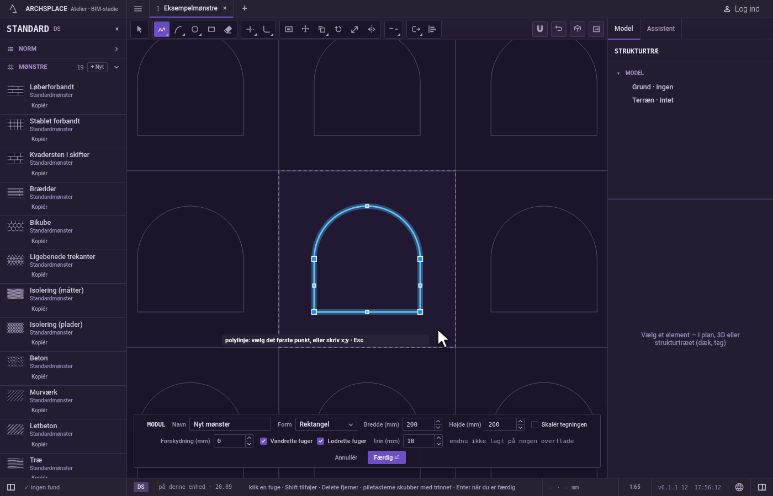Click Log ind
This screenshot has width=773, height=496.
(x=742, y=9)
